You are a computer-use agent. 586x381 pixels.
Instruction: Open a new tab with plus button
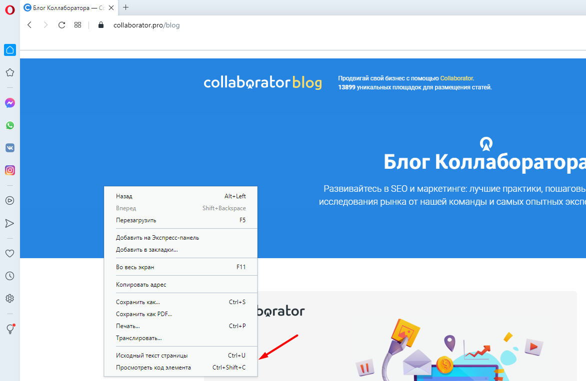coord(125,7)
